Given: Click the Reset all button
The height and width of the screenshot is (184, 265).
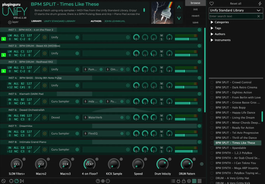Looking at the screenshot, I should click(235, 3).
